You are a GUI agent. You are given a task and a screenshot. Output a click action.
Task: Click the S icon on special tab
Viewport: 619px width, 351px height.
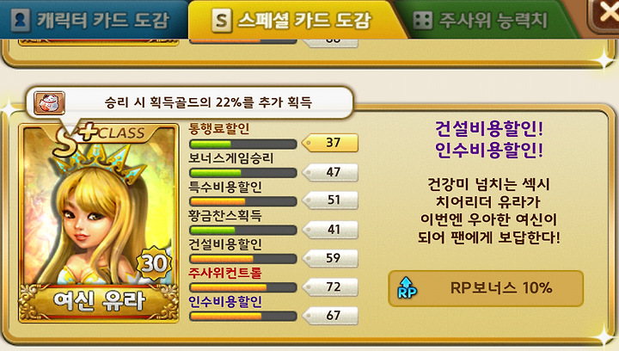222,21
